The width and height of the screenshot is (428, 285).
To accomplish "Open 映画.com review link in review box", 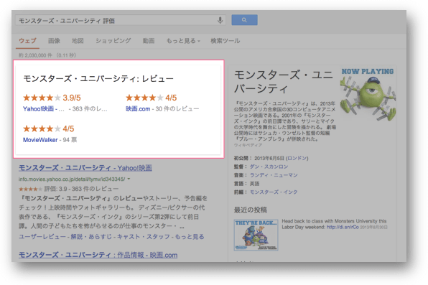I will [138, 109].
